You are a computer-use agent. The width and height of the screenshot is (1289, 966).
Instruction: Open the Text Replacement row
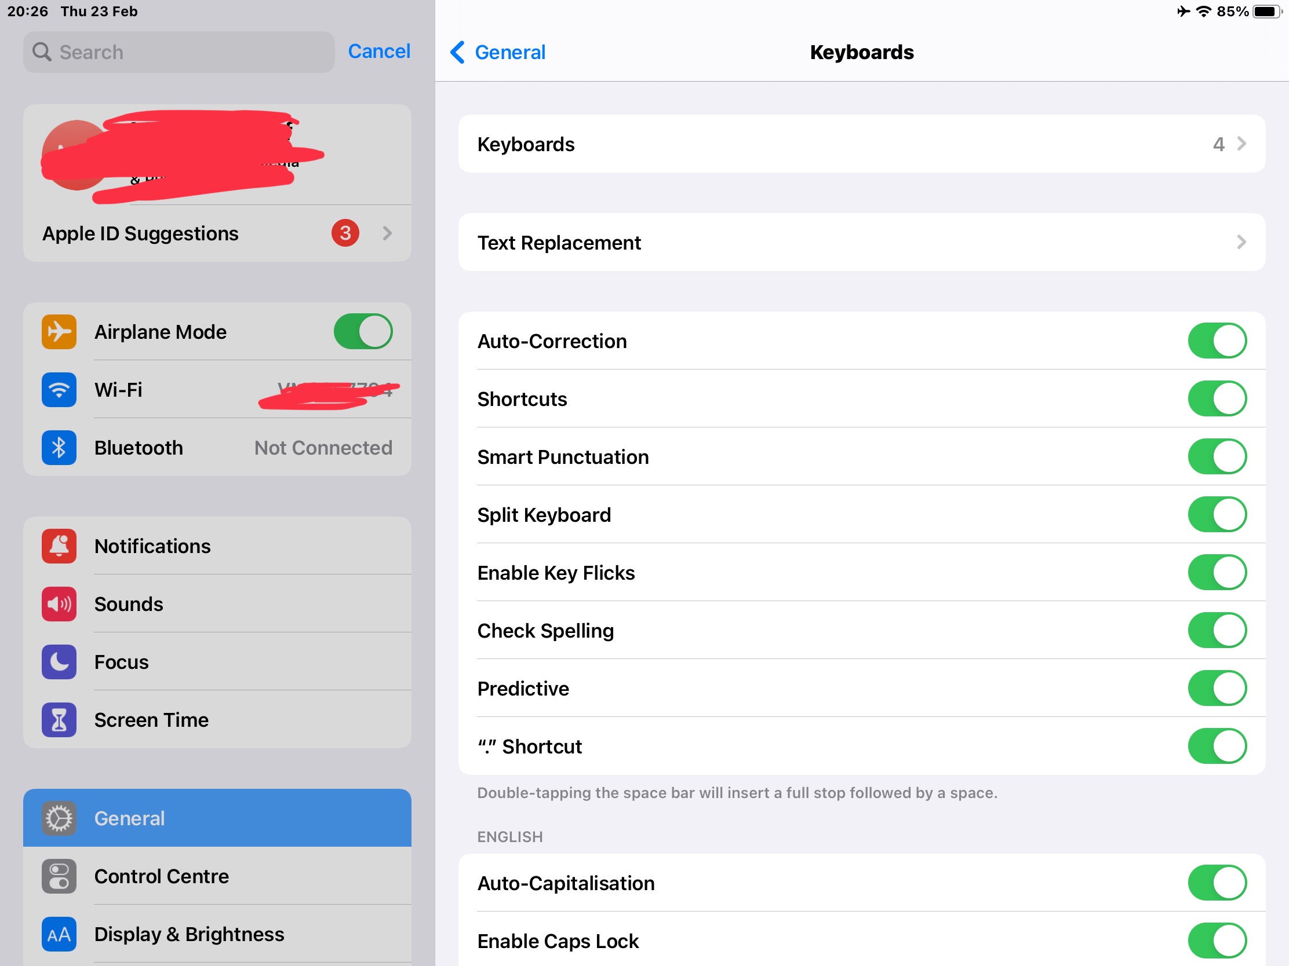tap(861, 242)
